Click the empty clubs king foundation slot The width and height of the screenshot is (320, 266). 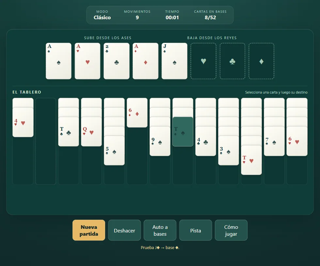[x=232, y=61]
